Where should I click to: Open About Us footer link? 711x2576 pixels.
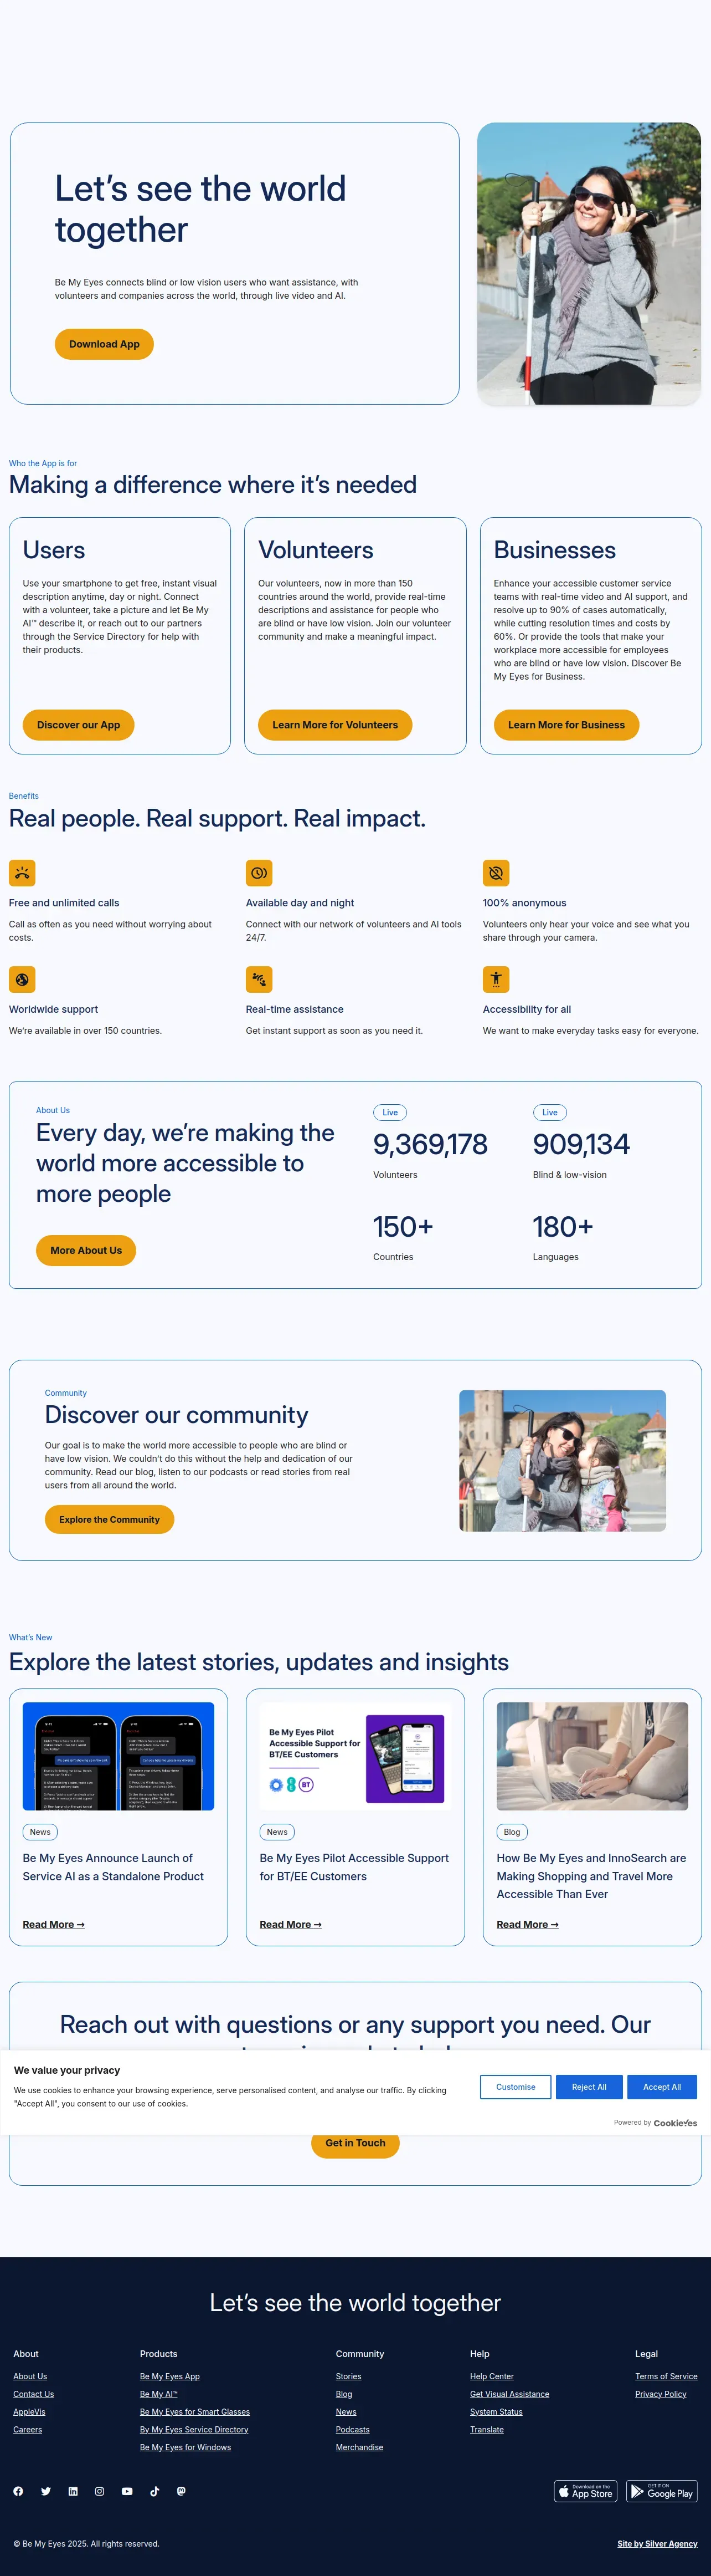[x=30, y=2376]
